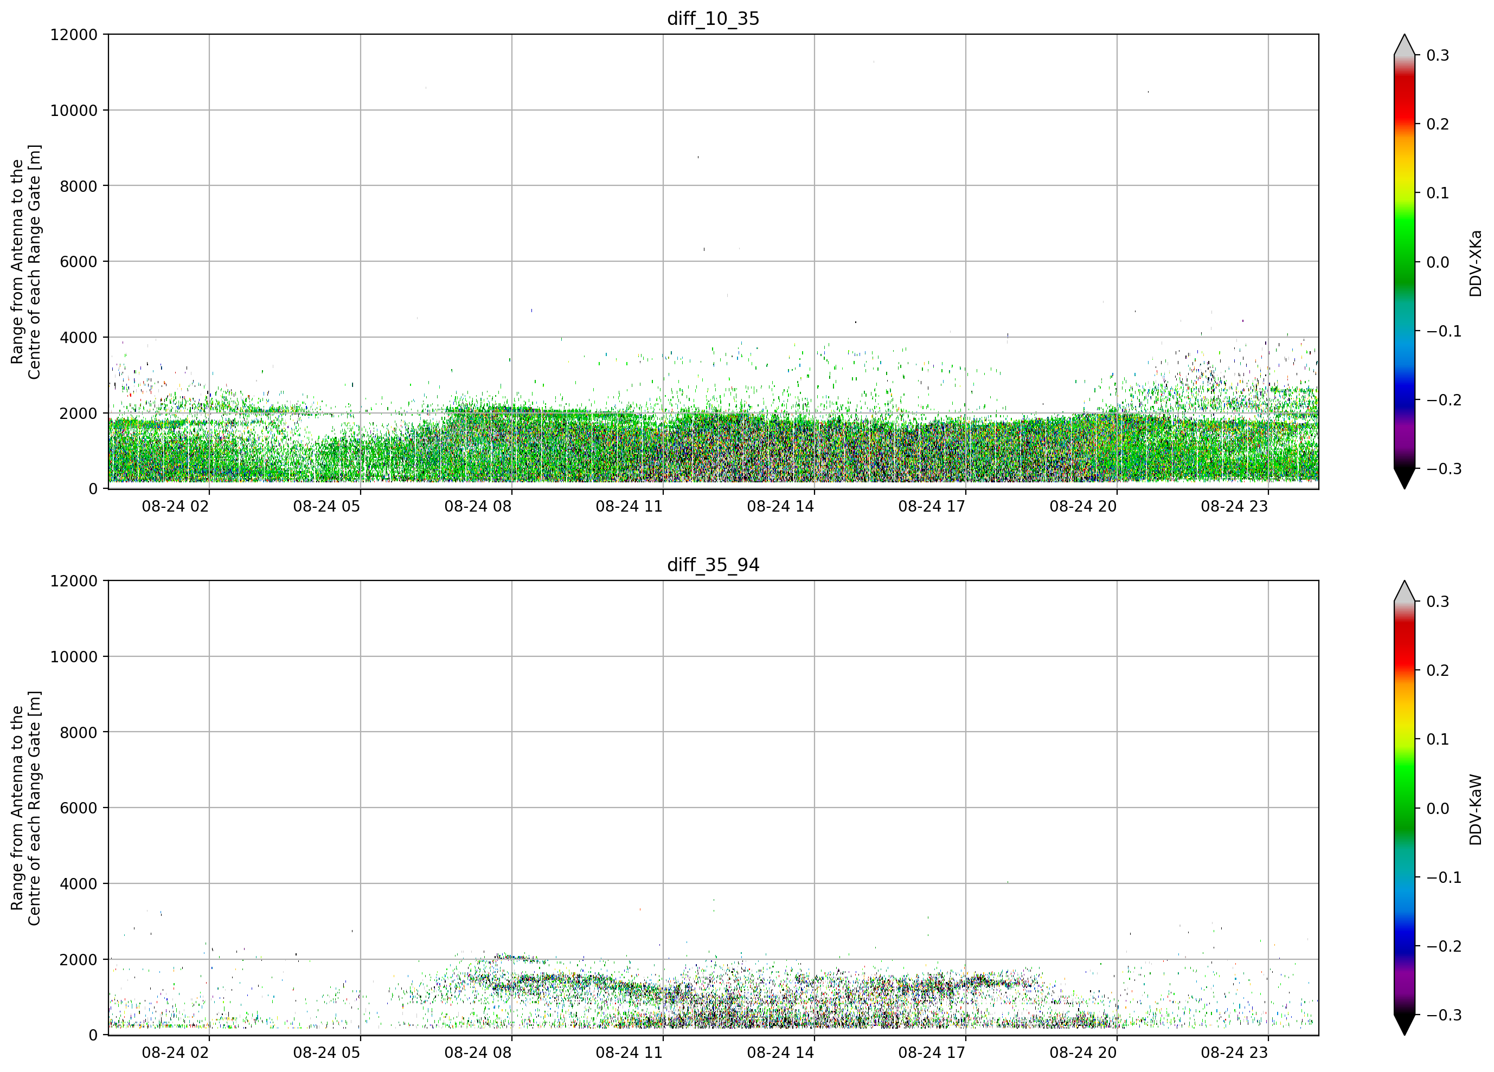Click the 4000 y-axis label in diff_10_35

point(79,338)
